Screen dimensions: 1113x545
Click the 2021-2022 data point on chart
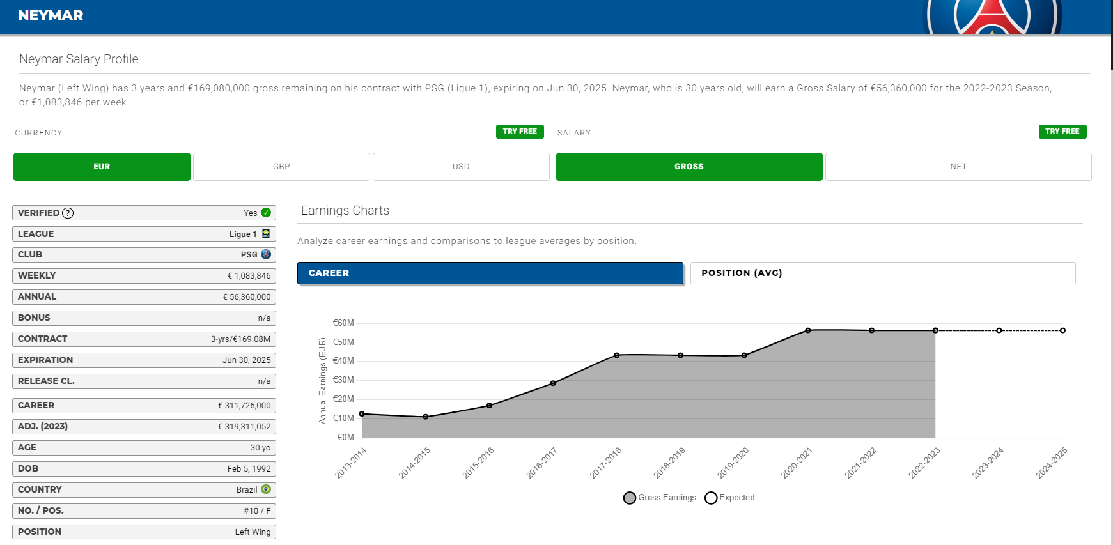(871, 330)
